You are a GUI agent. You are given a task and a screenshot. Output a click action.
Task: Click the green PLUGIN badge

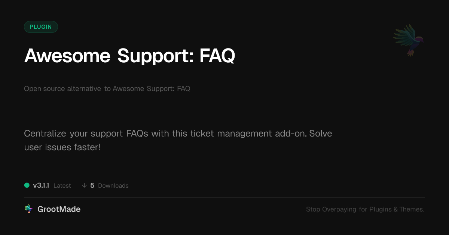tap(41, 27)
